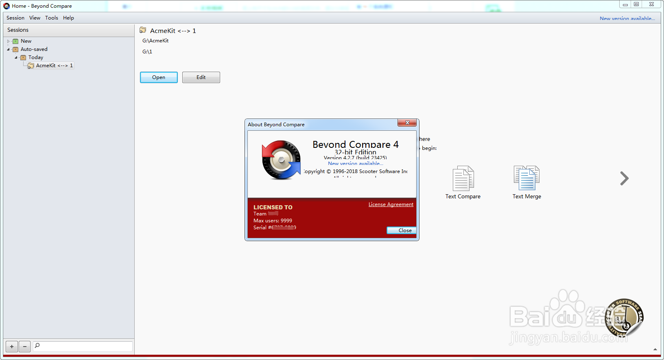Collapse the Today folder
The image size is (664, 360).
pyautogui.click(x=16, y=57)
